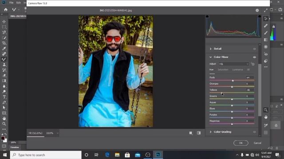Select the Rectangular Marquee tool
The height and width of the screenshot is (159, 284).
pyautogui.click(x=4, y=27)
